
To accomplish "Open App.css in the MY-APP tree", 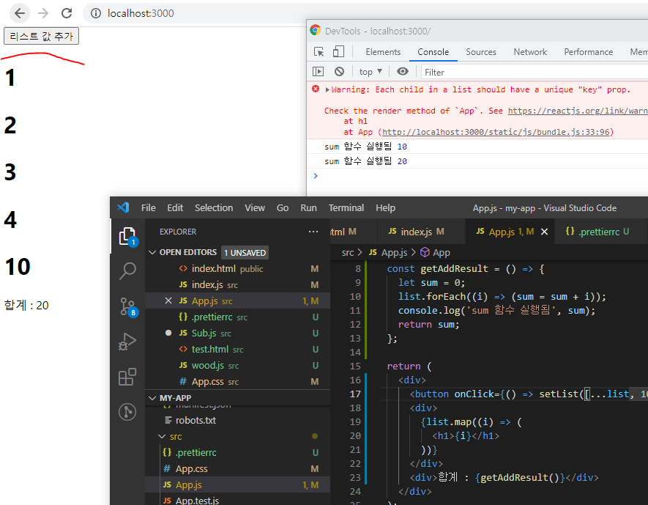I will 238,468.
